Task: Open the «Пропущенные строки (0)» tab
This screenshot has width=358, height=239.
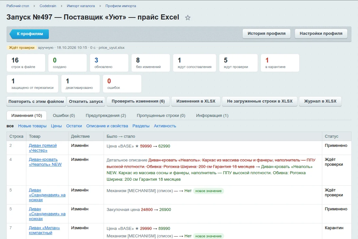Action: pos(161,116)
